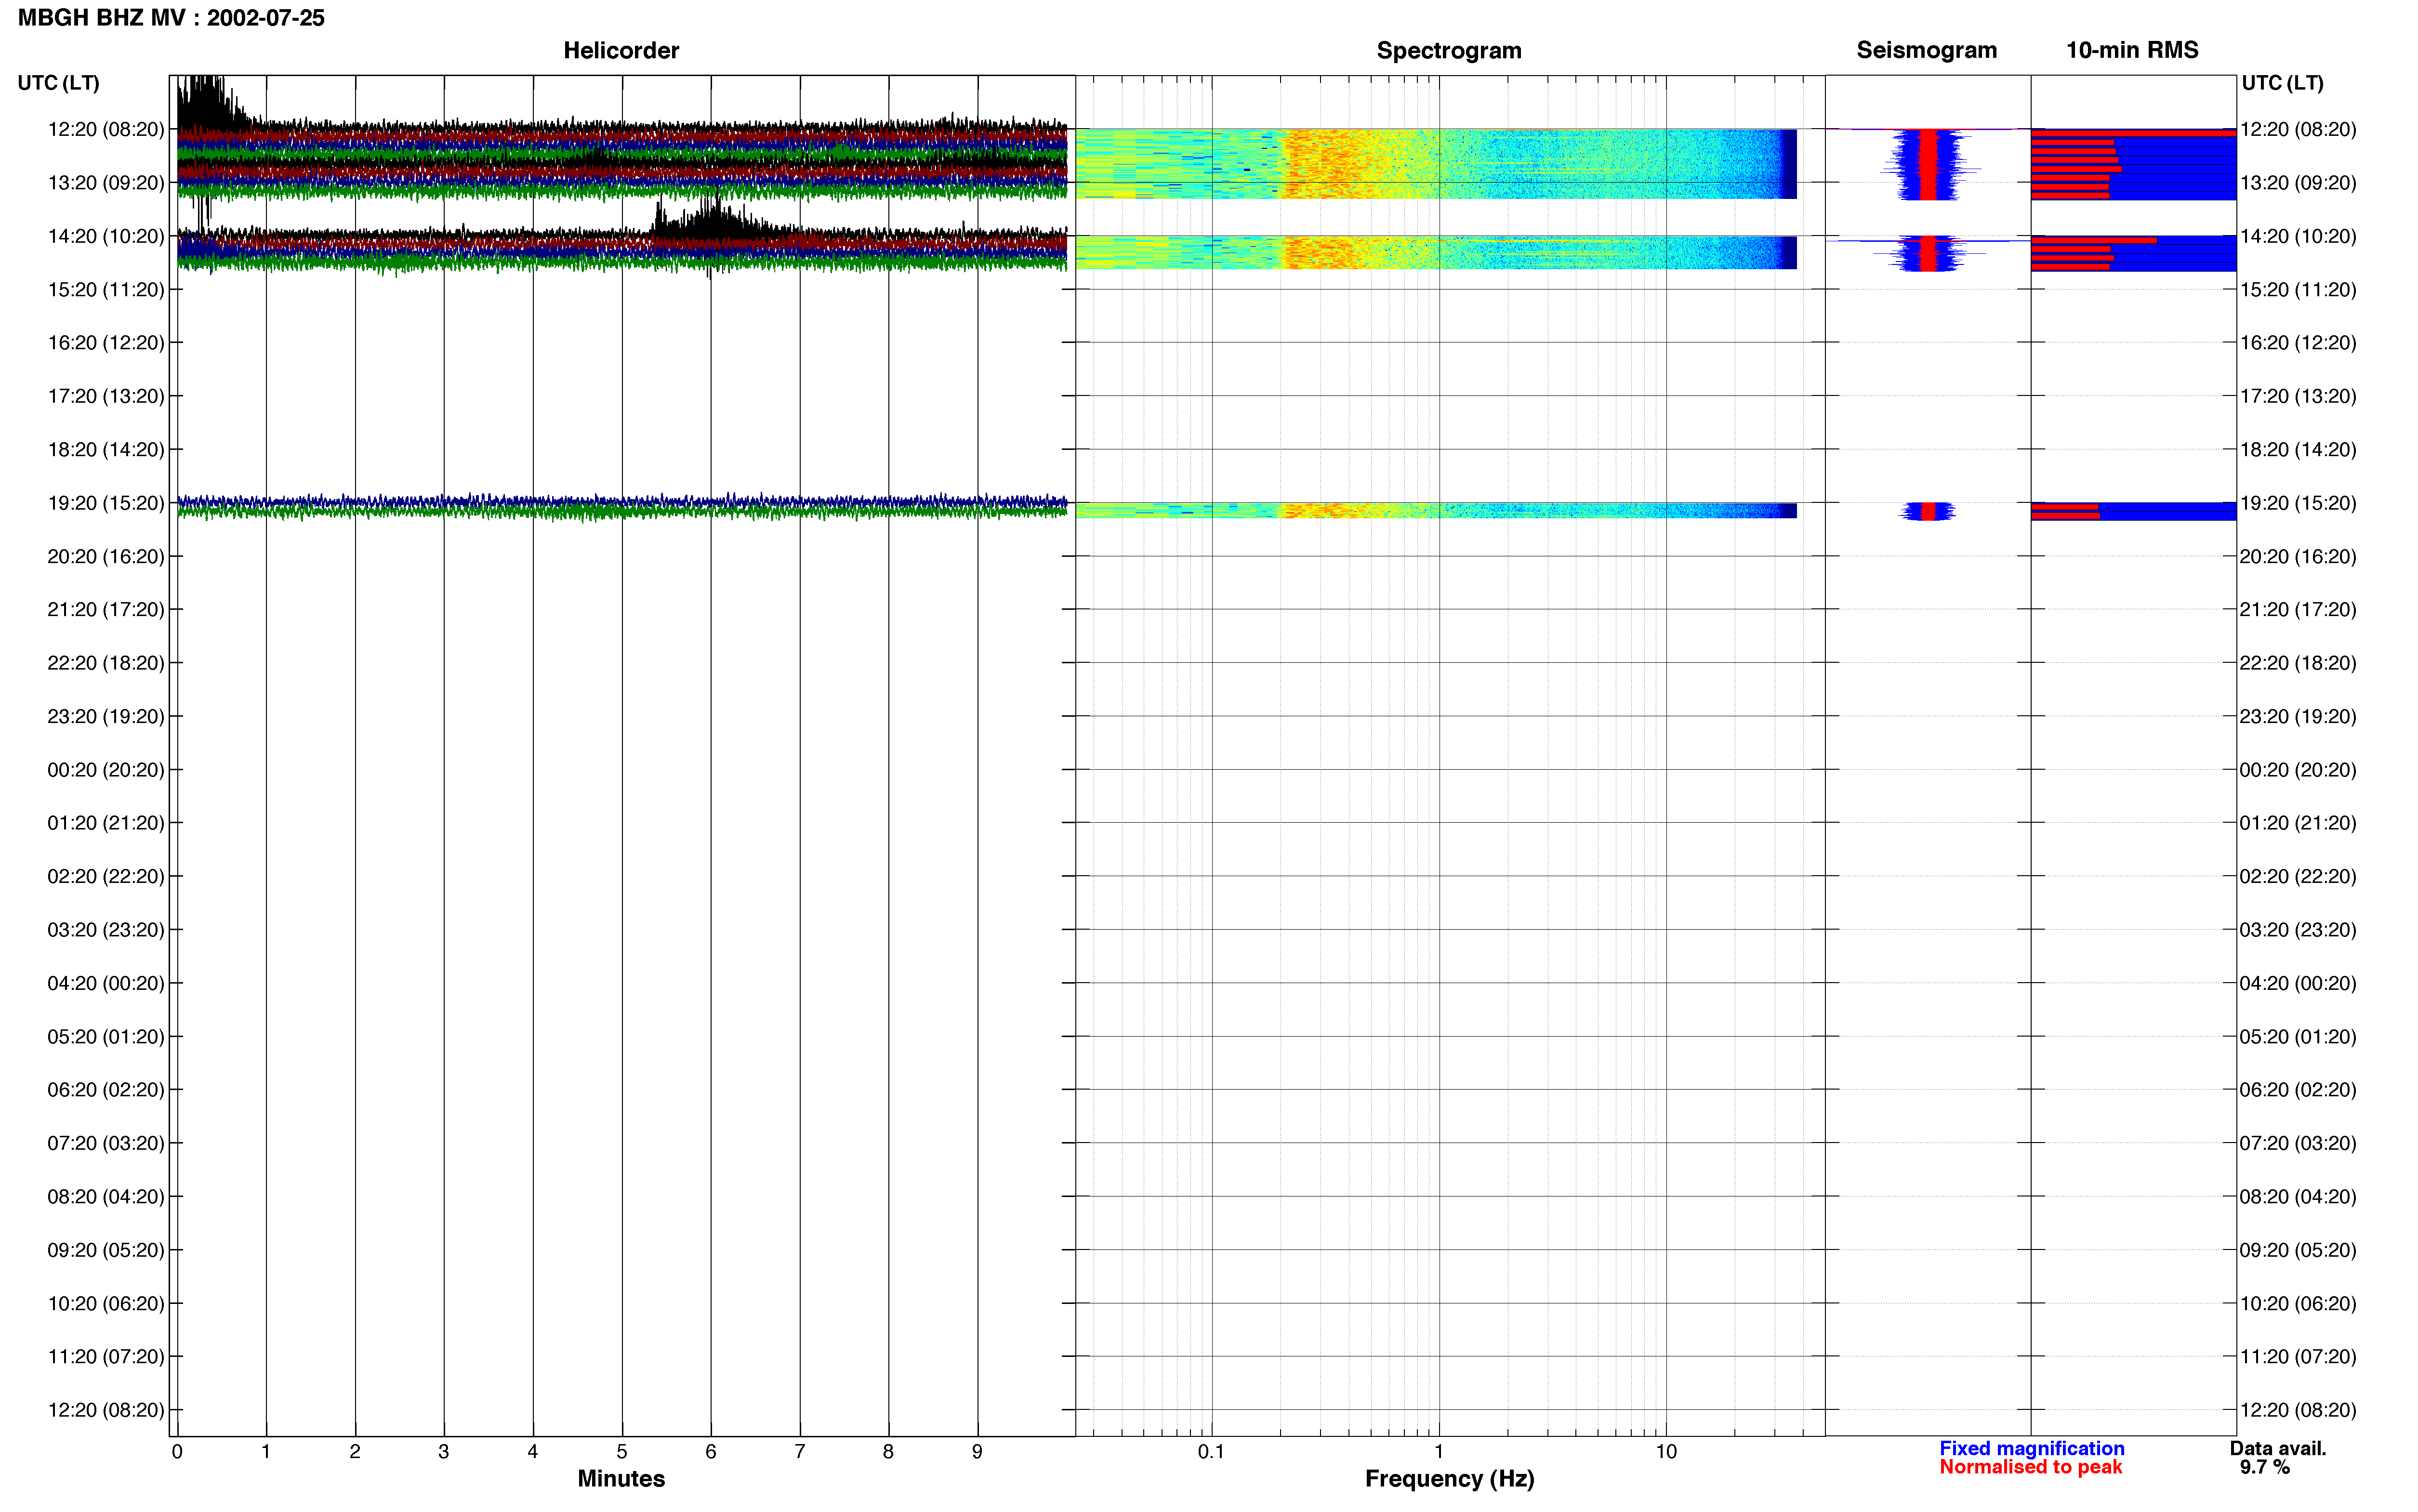Click the 'Data avail.' label

(x=2278, y=1448)
